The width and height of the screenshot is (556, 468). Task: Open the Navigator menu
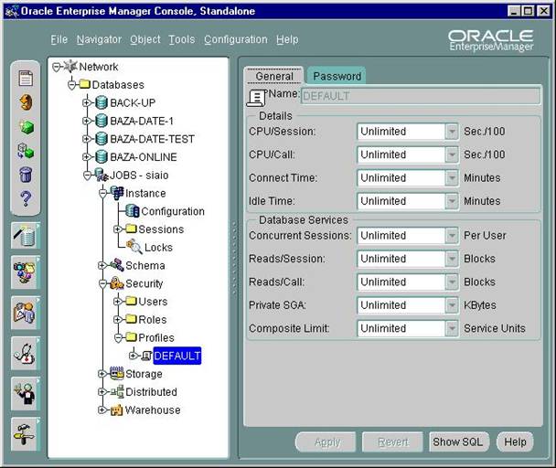tap(99, 39)
